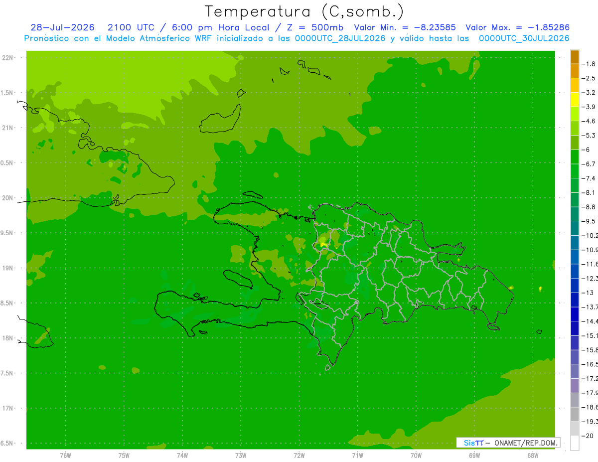
Task: Click the "18N" latitude label
Action: (x=8, y=338)
